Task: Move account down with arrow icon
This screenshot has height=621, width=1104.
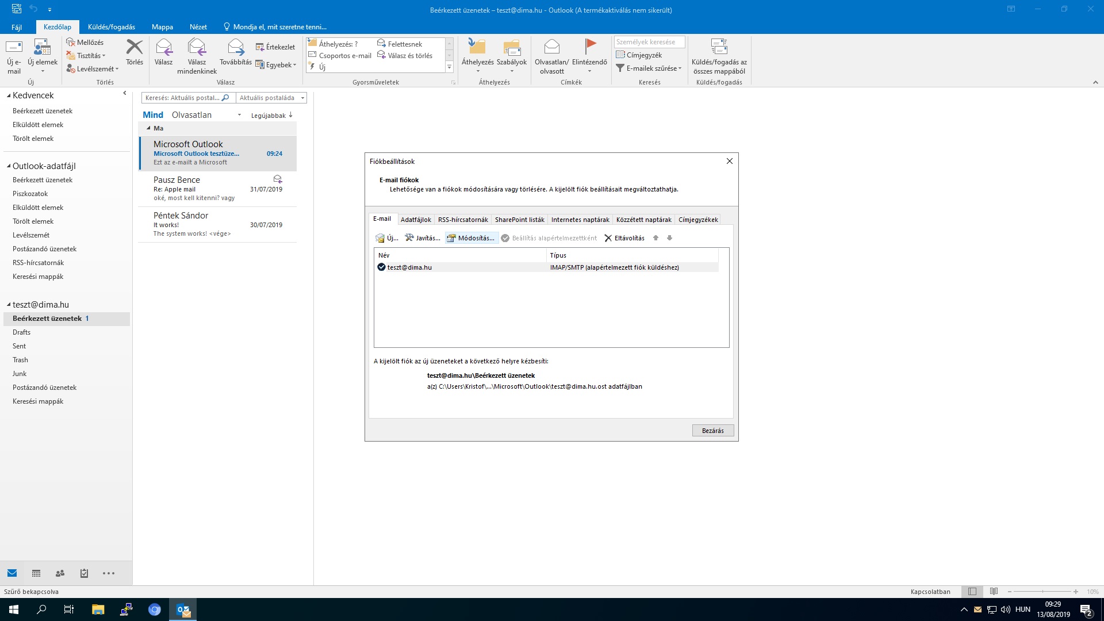Action: pyautogui.click(x=669, y=238)
